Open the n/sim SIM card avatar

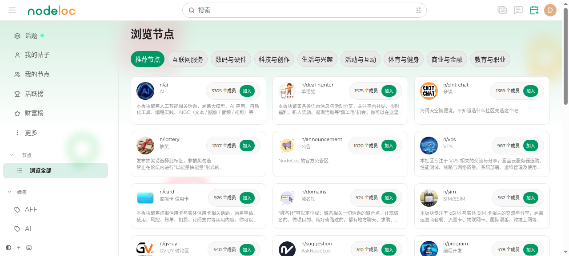point(429,198)
